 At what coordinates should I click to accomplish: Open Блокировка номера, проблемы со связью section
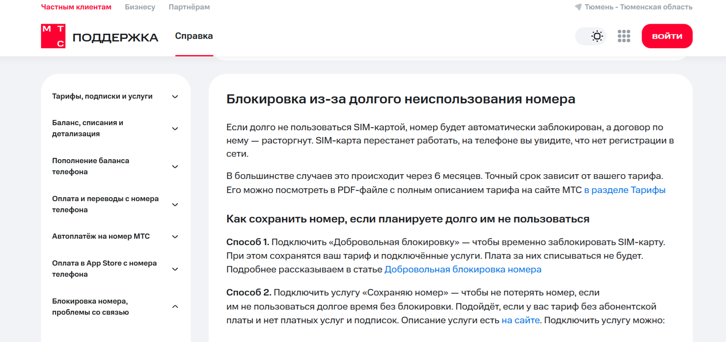pyautogui.click(x=91, y=307)
